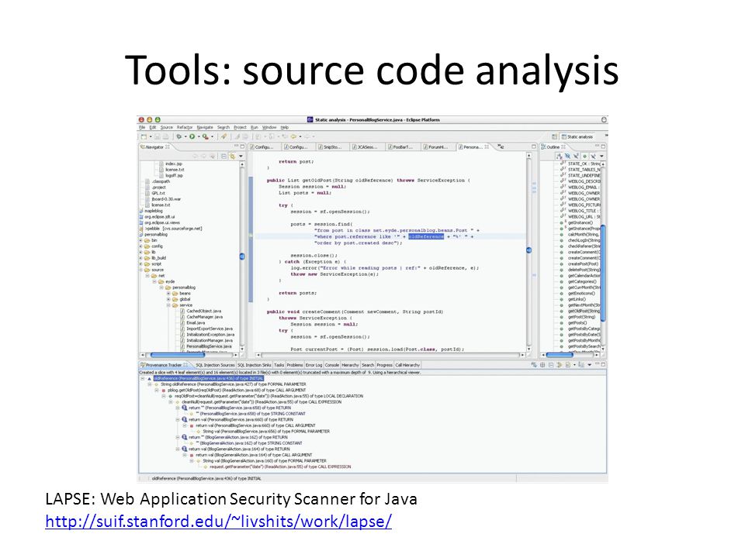The width and height of the screenshot is (745, 558).
Task: Collapse the oldReference INITIAL root node
Action: tap(142, 379)
